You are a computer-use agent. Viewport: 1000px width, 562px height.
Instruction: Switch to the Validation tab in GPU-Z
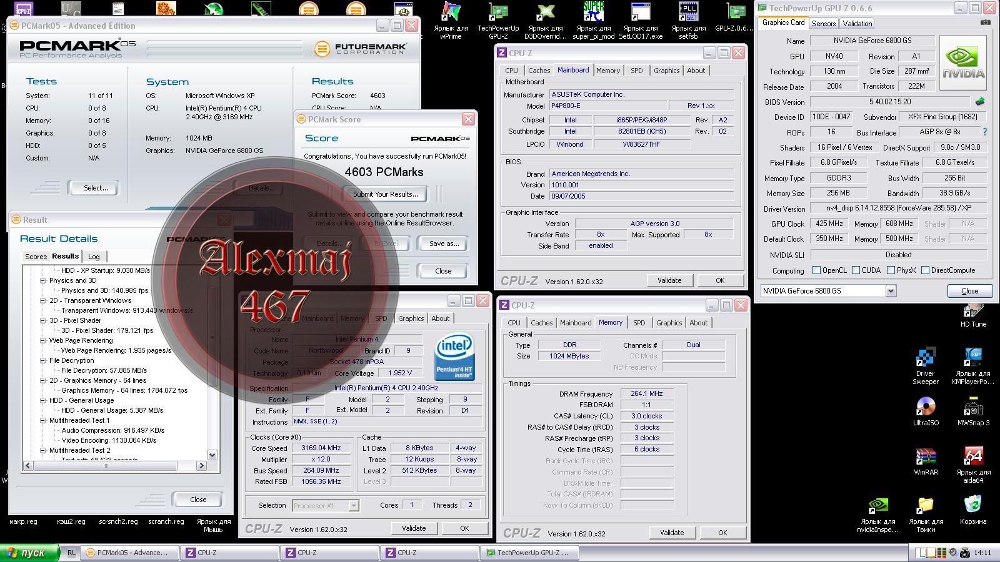pos(857,23)
